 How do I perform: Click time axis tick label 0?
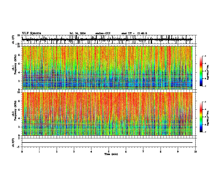22,152
